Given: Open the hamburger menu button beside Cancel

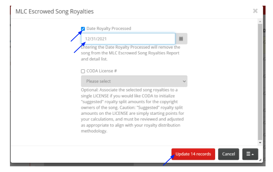Looking at the screenshot, I should coord(250,154).
